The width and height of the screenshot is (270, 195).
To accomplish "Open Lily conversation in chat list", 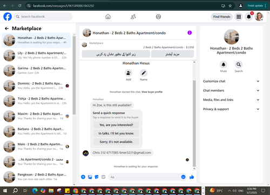I will click(x=36, y=56).
